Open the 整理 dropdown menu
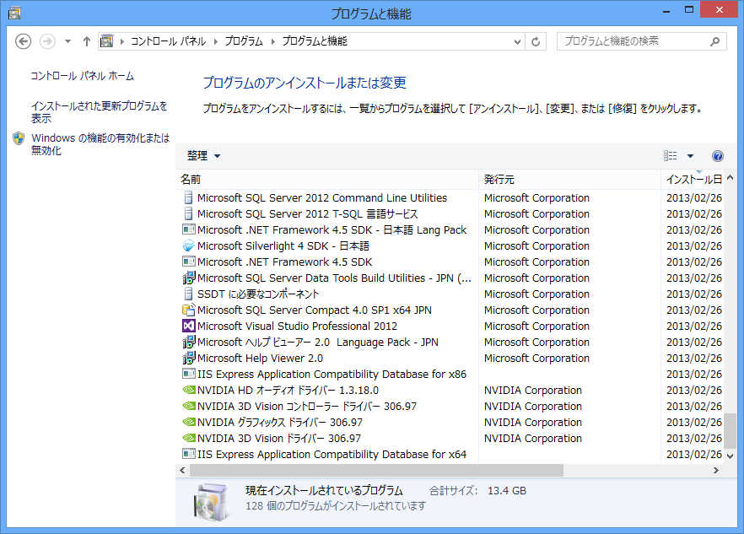Image resolution: width=744 pixels, height=534 pixels. click(203, 156)
